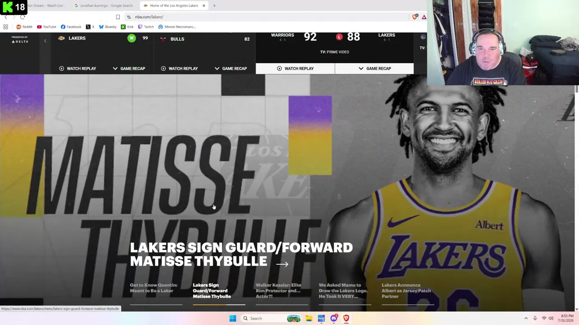Click the address bar showing nba.com/lakers/
579x325 pixels.
tap(271, 17)
